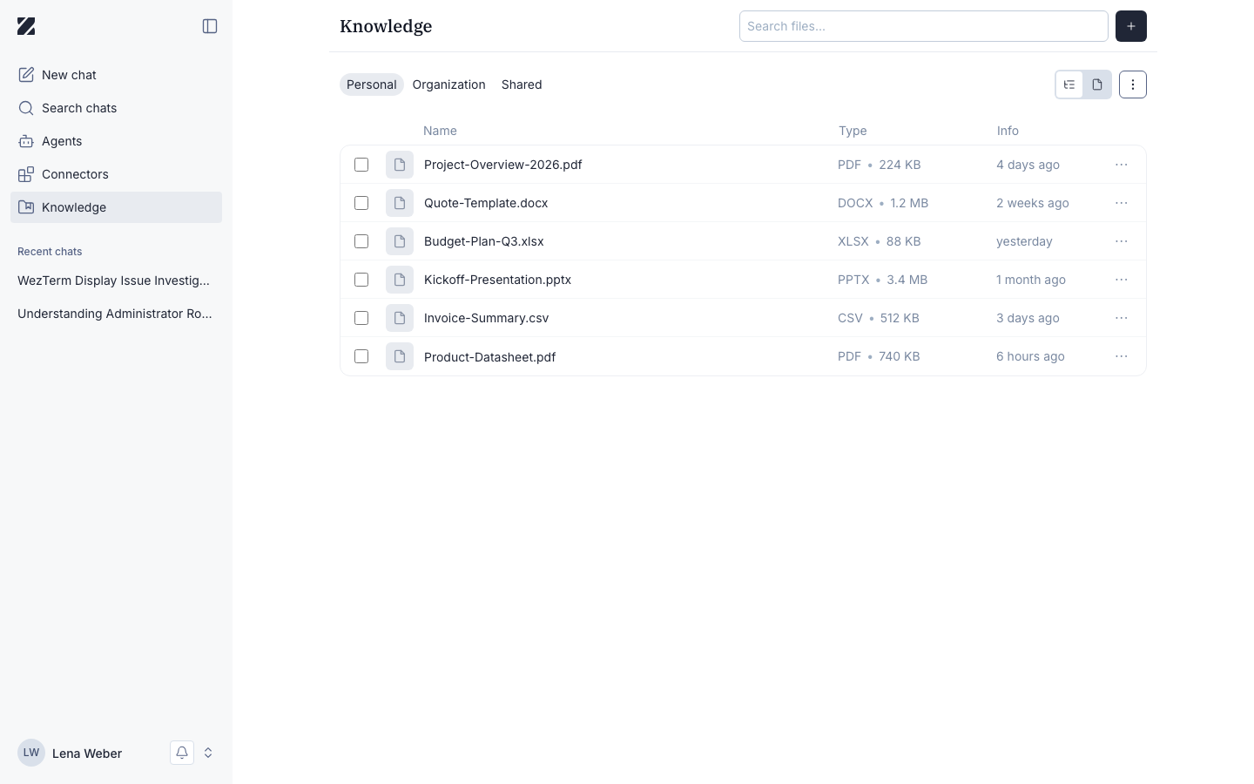Click the Search chats magnifier icon

click(26, 108)
